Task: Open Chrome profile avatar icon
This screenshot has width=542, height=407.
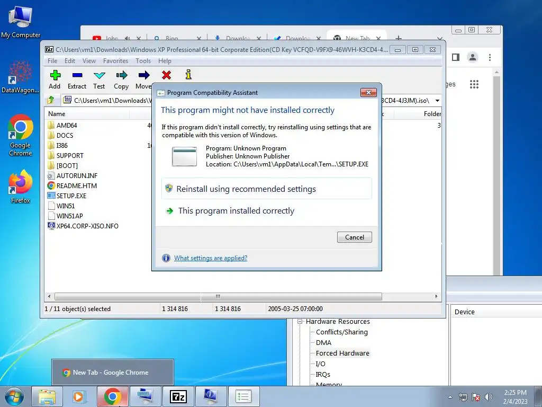Action: point(473,57)
